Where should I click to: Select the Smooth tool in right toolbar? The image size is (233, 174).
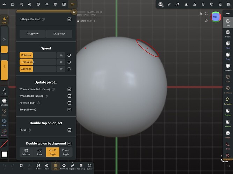tap(228, 68)
